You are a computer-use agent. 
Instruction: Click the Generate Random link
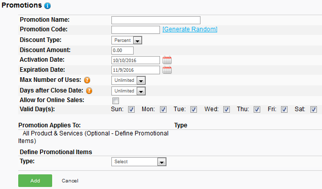[190, 29]
